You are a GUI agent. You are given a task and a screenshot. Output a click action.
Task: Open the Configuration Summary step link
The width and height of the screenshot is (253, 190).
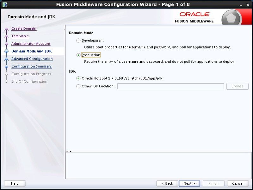31,66
